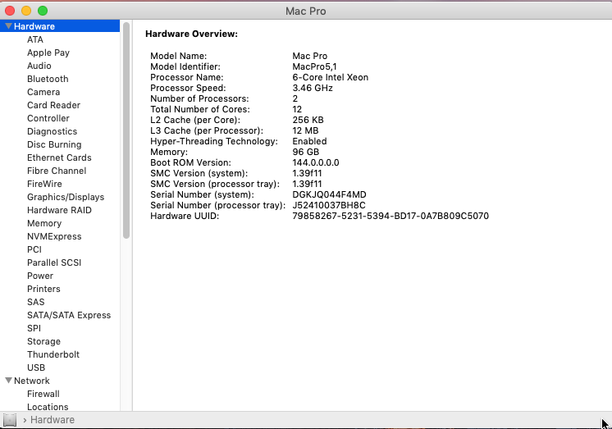Click the sidebar vertical scrollbar
Image resolution: width=612 pixels, height=429 pixels.
pyautogui.click(x=126, y=131)
